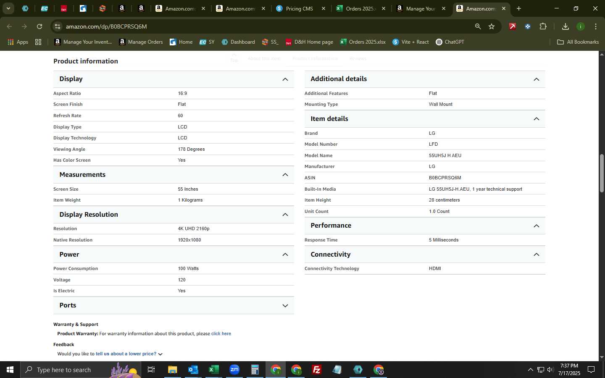
Task: Collapse the Display Resolution section
Action: pyautogui.click(x=285, y=215)
